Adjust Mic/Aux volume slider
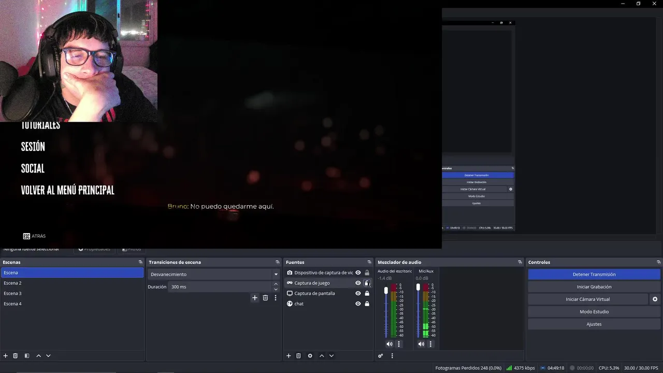This screenshot has height=373, width=663. [x=418, y=287]
